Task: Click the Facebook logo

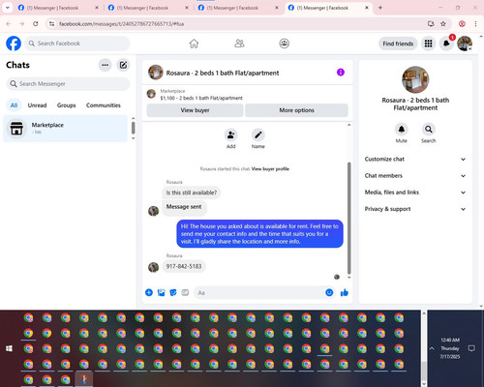Action: tap(14, 44)
